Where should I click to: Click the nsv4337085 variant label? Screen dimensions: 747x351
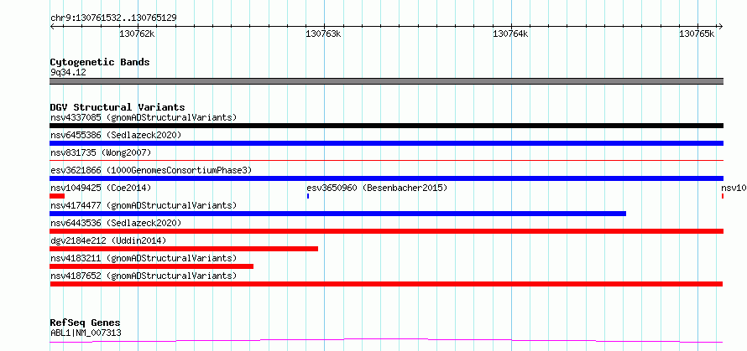click(x=144, y=117)
